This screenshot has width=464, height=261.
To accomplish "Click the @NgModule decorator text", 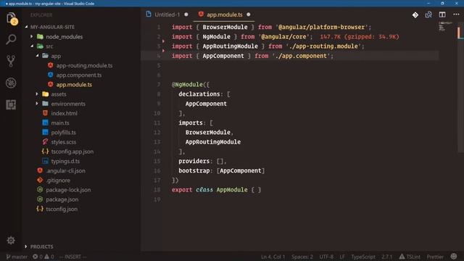I will [x=188, y=85].
